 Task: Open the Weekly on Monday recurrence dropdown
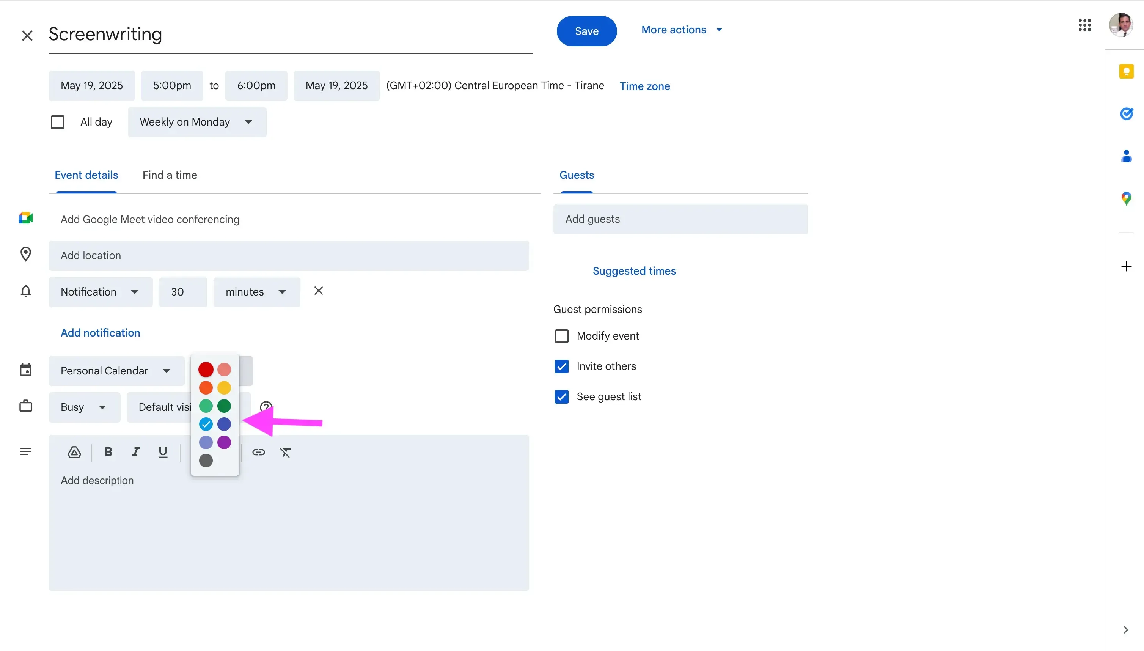(197, 122)
